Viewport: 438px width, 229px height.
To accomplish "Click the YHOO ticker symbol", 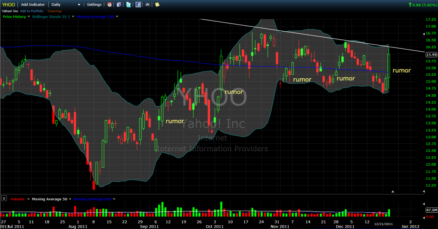I will click(x=9, y=4).
